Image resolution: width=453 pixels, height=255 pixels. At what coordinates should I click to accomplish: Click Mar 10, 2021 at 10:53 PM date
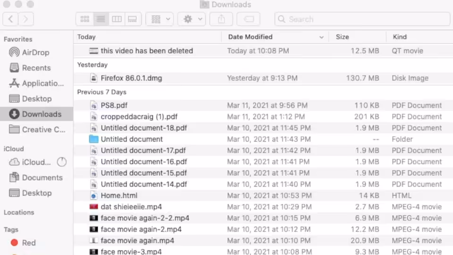[269, 195]
